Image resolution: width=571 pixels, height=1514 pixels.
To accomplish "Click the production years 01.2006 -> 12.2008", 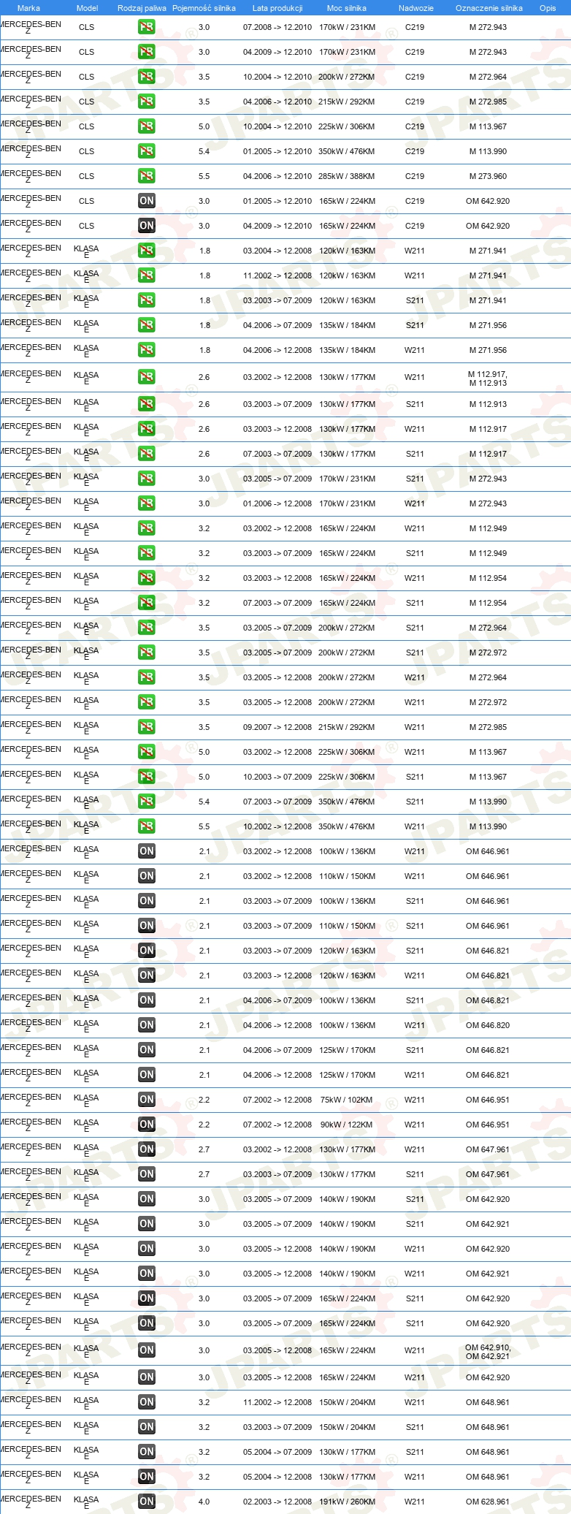I will [277, 503].
